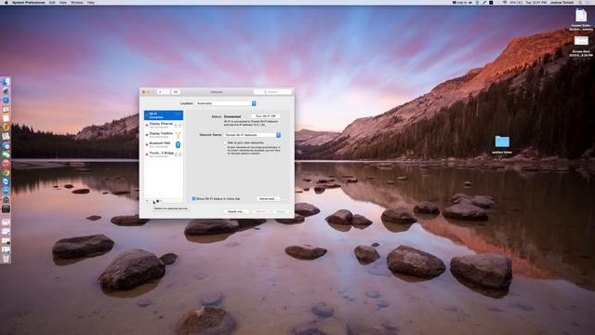This screenshot has height=335, width=595.
Task: Select Bluetooth PAN in the services list
Action: (x=164, y=145)
